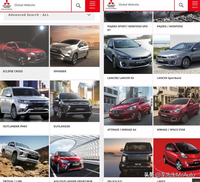Open the red ASX/Outlander Sport photo
The image size is (200, 182).
75,156
